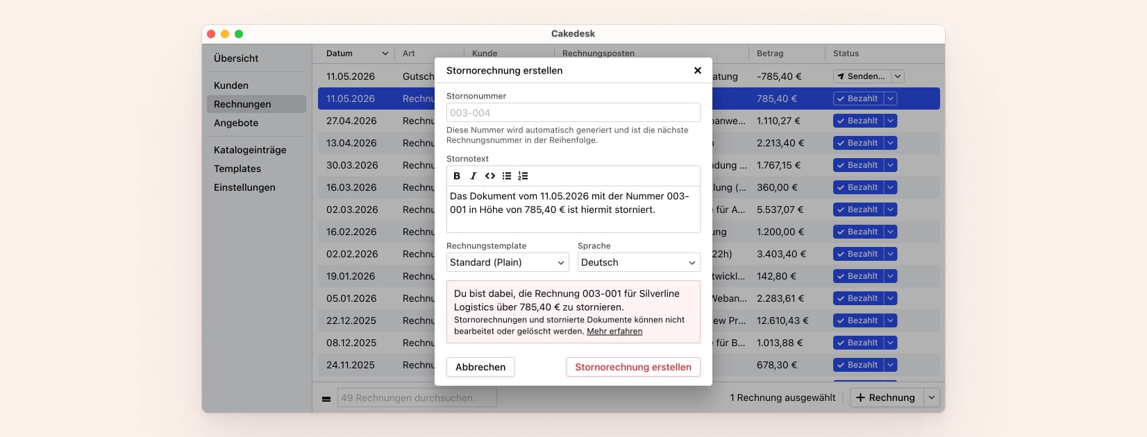
Task: Click the Status column header
Action: pyautogui.click(x=846, y=53)
